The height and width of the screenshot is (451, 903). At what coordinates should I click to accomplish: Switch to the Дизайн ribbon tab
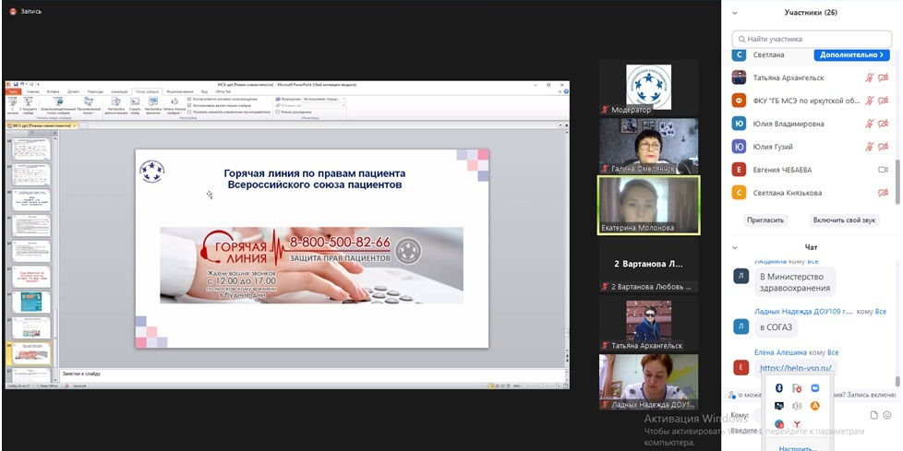[x=73, y=91]
